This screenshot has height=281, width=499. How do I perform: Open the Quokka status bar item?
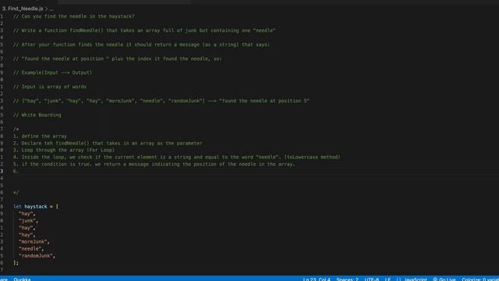point(22,279)
